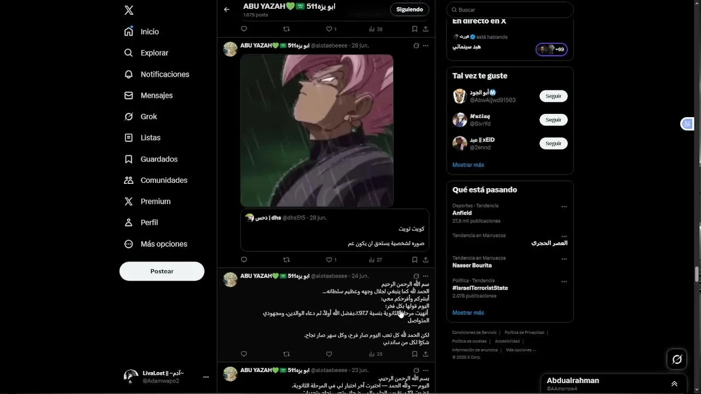Click Mostrar más under trends
The width and height of the screenshot is (701, 394).
[x=468, y=312]
